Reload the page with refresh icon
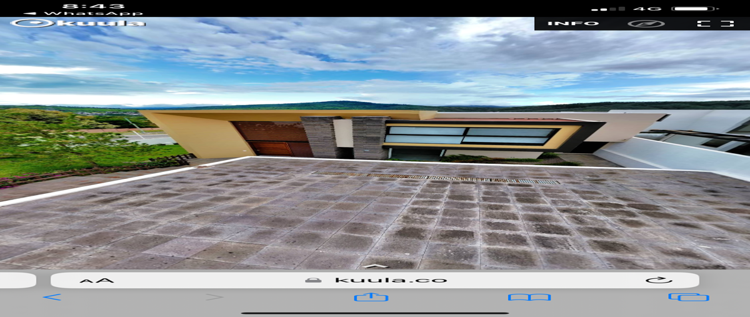The image size is (750, 317). [x=659, y=280]
